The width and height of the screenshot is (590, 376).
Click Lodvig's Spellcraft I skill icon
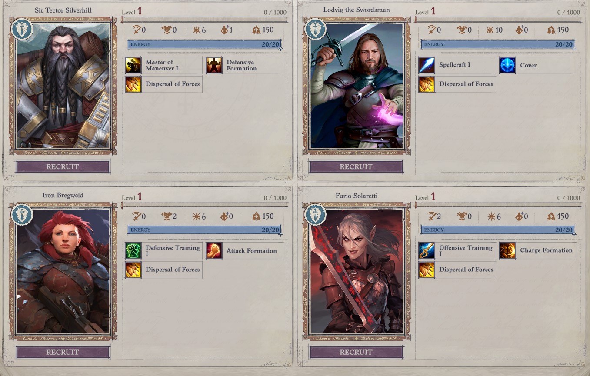[x=427, y=65]
